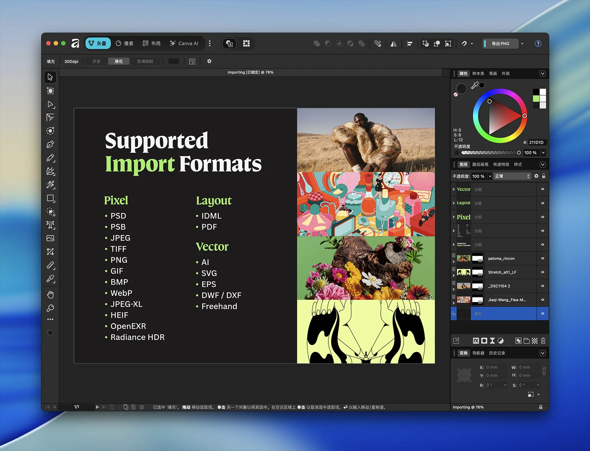Hide the Jiaqi-Wang_Flea-M layer
This screenshot has width=590, height=451.
point(543,300)
